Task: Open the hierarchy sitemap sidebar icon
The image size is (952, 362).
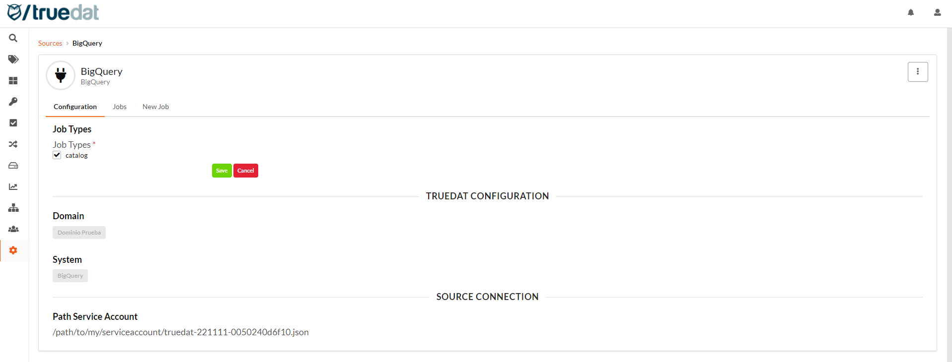Action: 13,208
